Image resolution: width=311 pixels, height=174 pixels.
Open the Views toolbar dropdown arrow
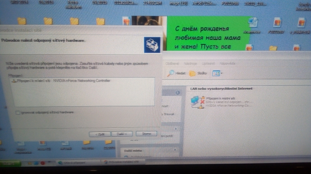coord(222,74)
